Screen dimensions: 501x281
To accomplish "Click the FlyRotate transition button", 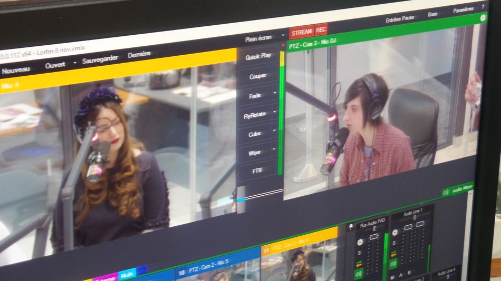I will click(x=254, y=115).
